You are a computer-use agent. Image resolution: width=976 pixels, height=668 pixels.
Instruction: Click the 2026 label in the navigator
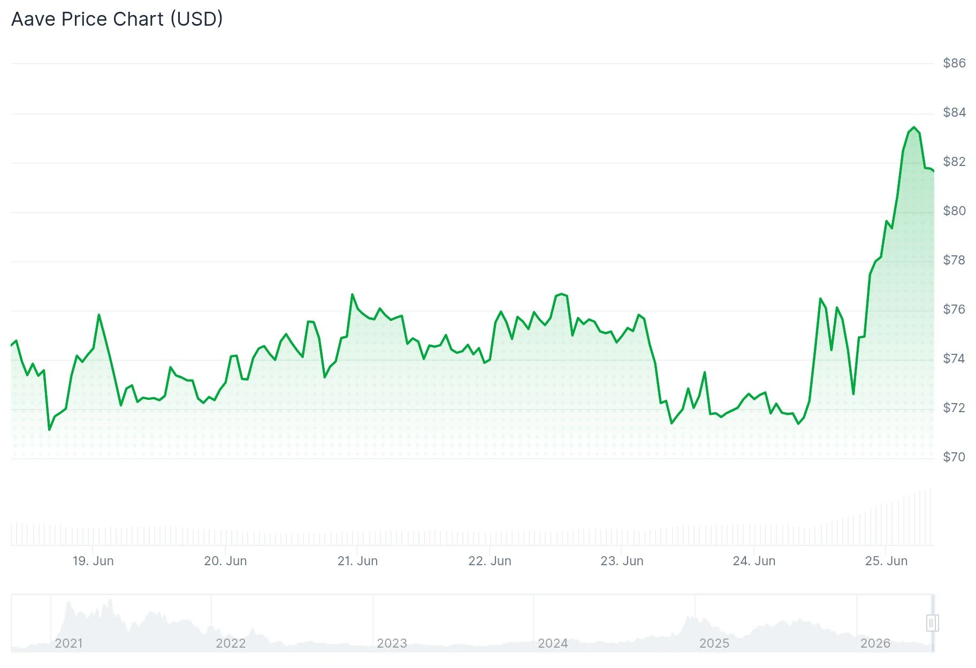875,643
